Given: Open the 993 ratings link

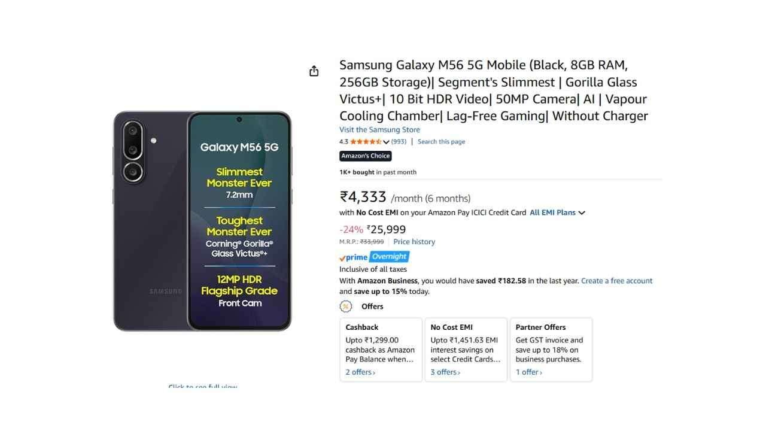Looking at the screenshot, I should click(x=399, y=142).
